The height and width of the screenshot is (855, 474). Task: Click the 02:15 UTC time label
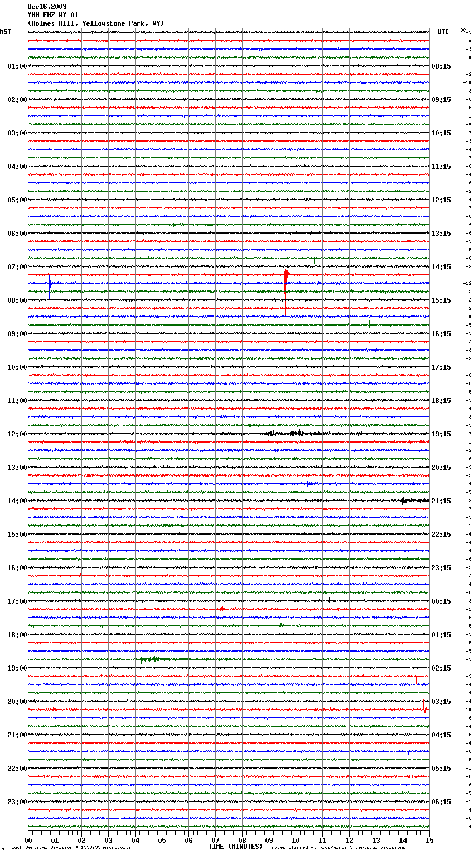(441, 668)
